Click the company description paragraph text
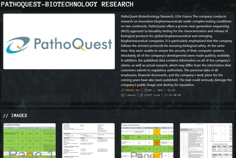Image resolution: width=236 pixels, height=158 pixels. point(177,51)
